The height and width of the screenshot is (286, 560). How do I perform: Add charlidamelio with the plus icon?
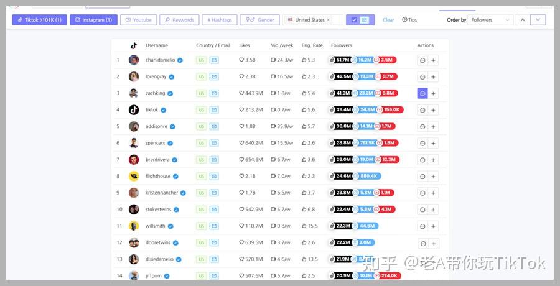(x=433, y=60)
